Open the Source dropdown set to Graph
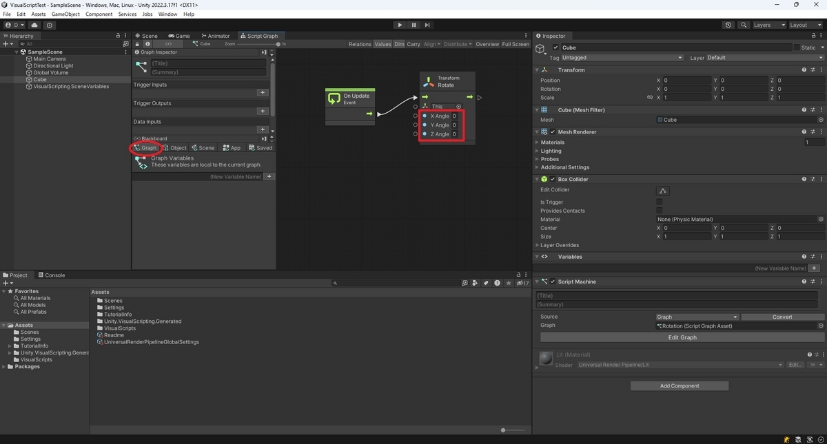Image resolution: width=827 pixels, height=444 pixels. 697,317
